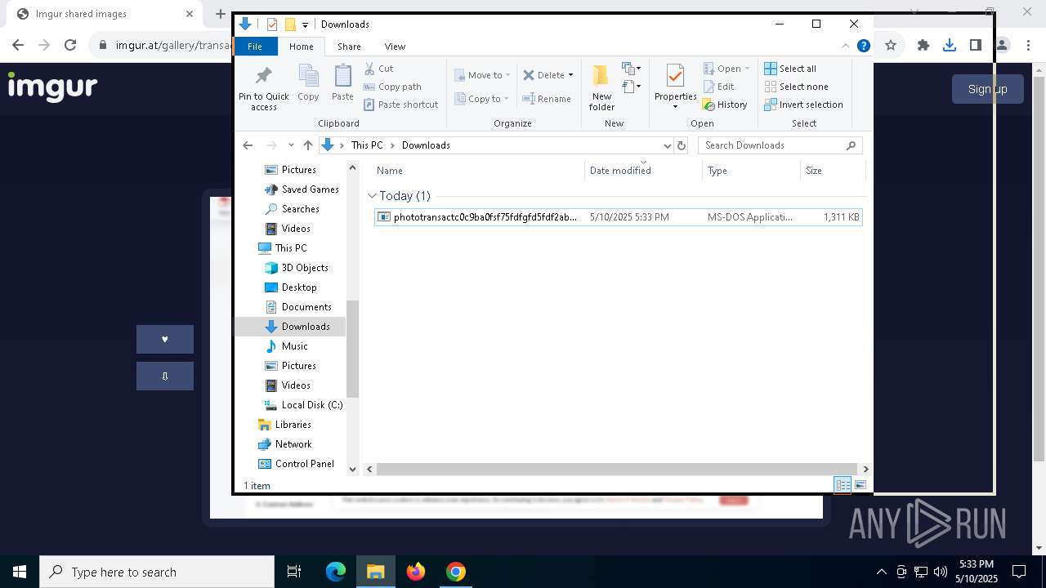Viewport: 1046px width, 588px height.
Task: Select Libraries in navigation pane
Action: (x=284, y=425)
